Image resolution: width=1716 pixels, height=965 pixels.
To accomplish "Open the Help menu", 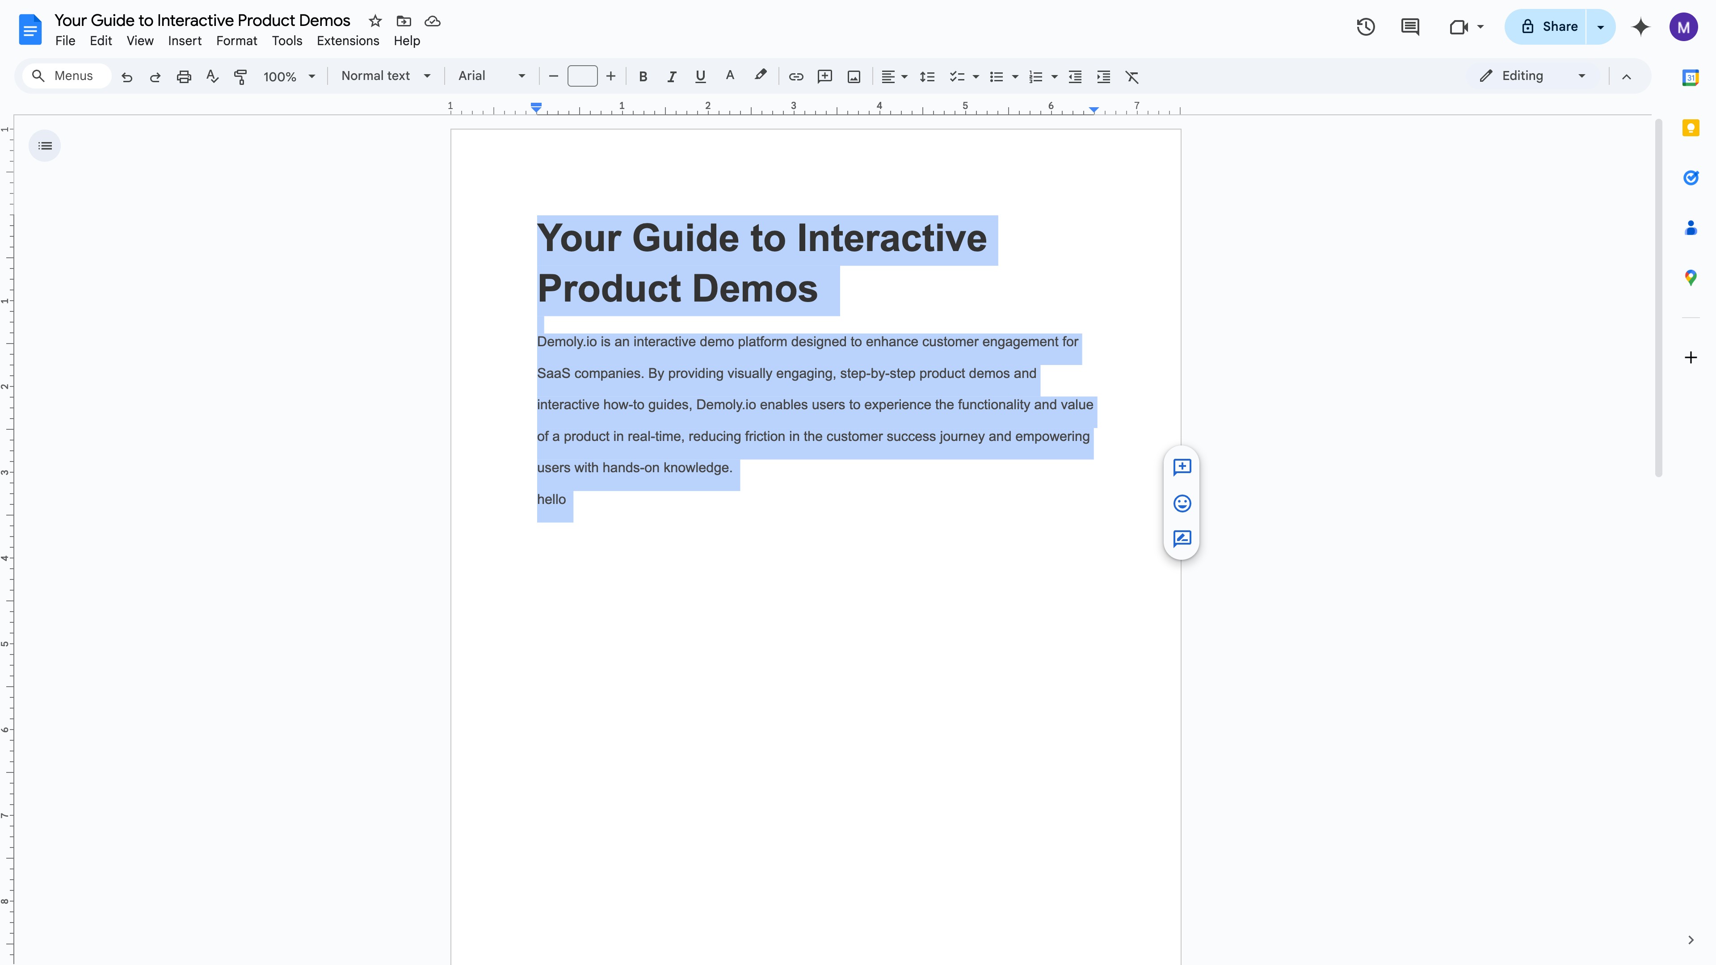I will [406, 41].
